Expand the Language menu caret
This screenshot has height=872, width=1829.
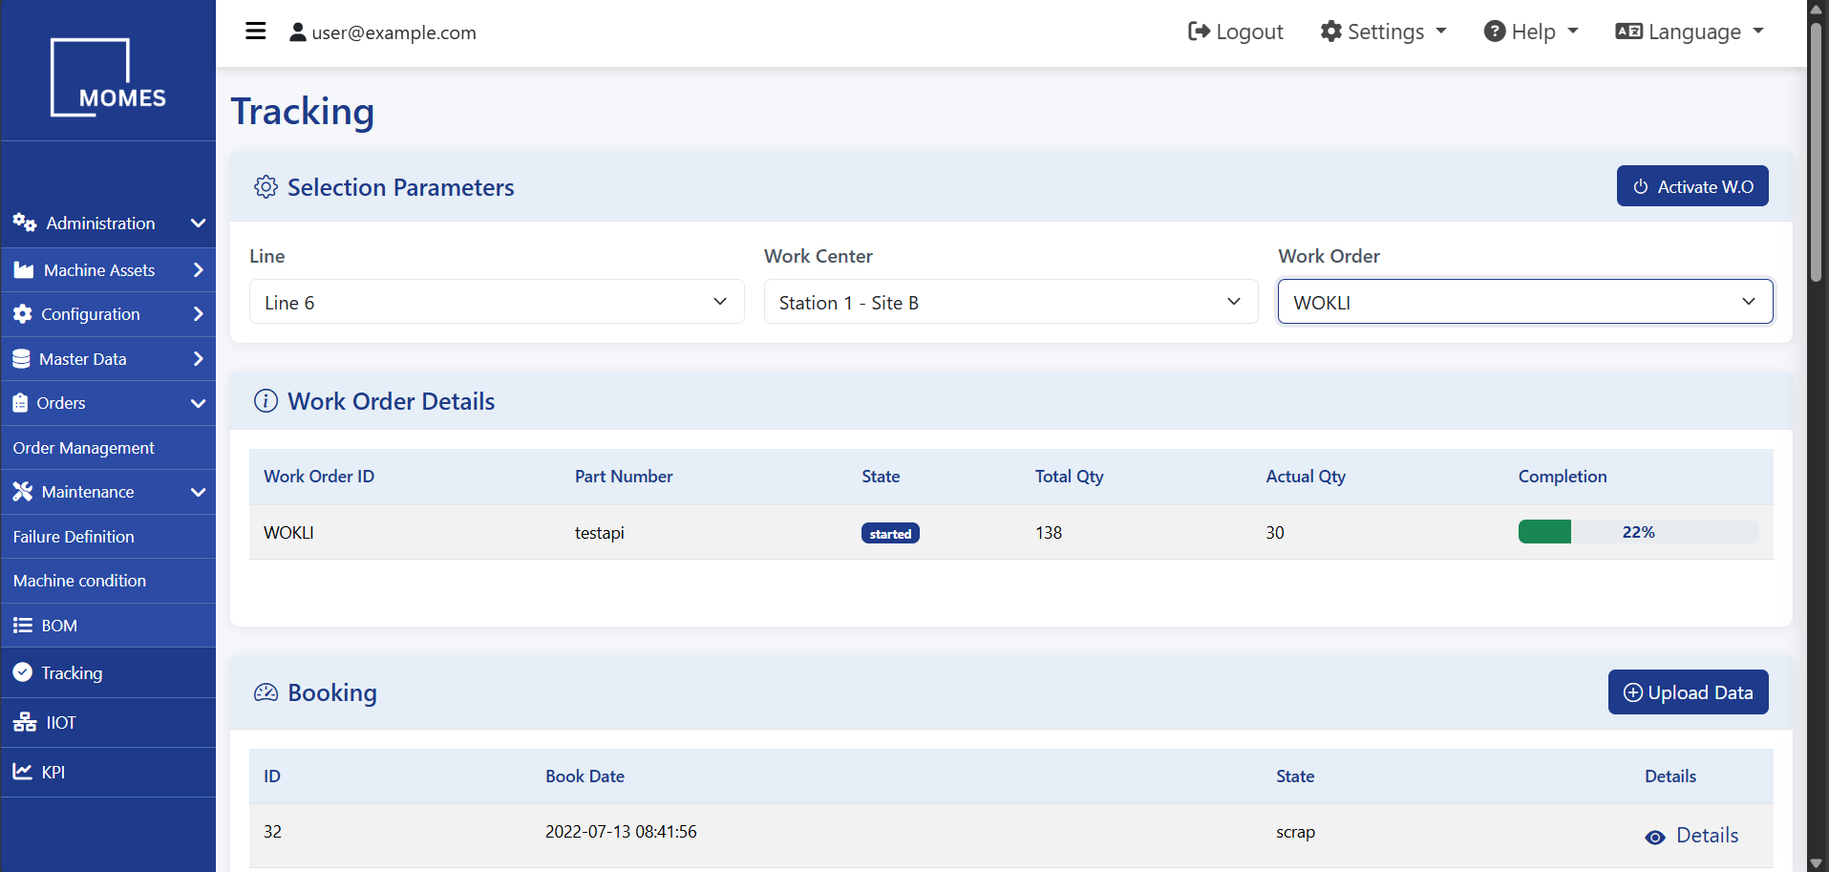point(1758,32)
